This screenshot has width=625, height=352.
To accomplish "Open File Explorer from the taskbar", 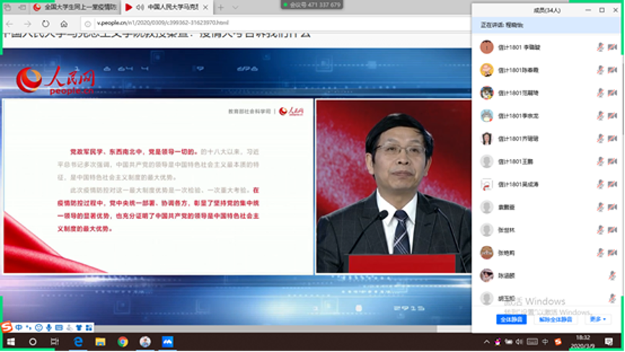I will click(x=100, y=341).
